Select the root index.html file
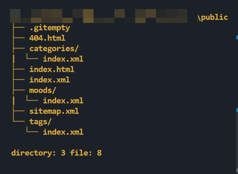 coord(52,70)
